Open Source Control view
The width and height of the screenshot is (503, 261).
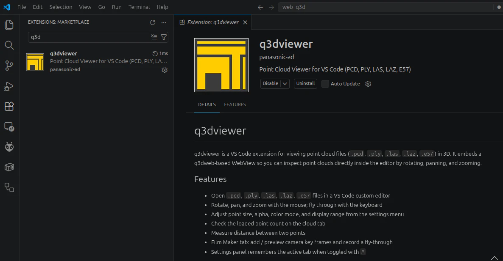pyautogui.click(x=9, y=66)
